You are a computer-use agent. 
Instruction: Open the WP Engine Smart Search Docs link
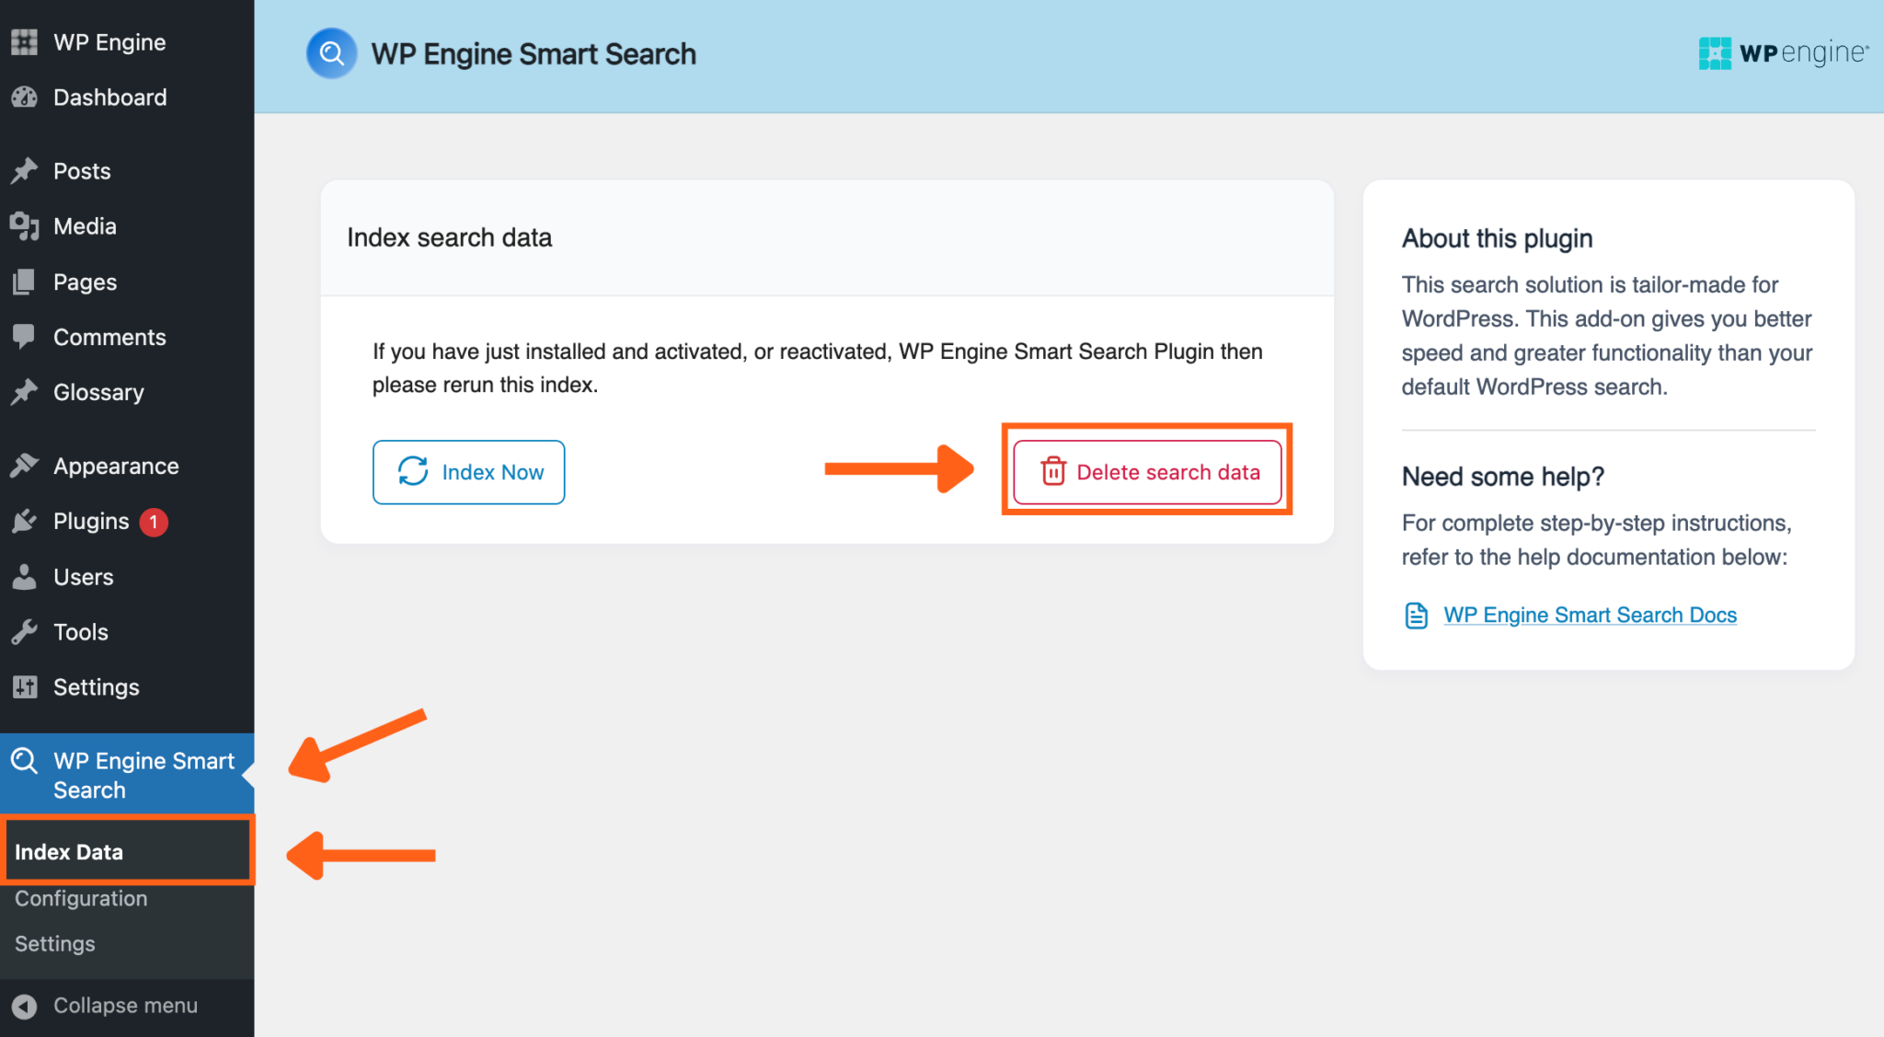1590,615
